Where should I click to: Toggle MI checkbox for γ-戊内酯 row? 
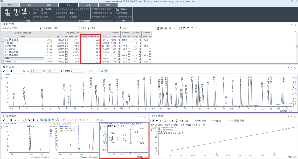[66, 43]
